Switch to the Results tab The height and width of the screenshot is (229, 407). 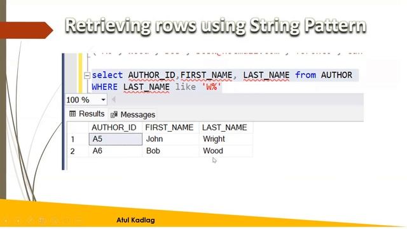tap(86, 114)
